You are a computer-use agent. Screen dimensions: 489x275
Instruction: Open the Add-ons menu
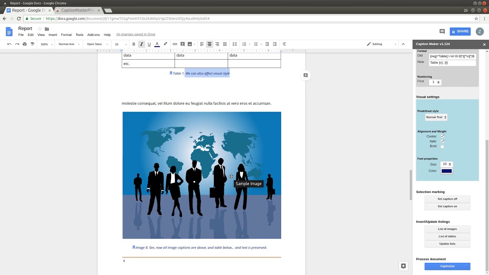click(x=94, y=35)
